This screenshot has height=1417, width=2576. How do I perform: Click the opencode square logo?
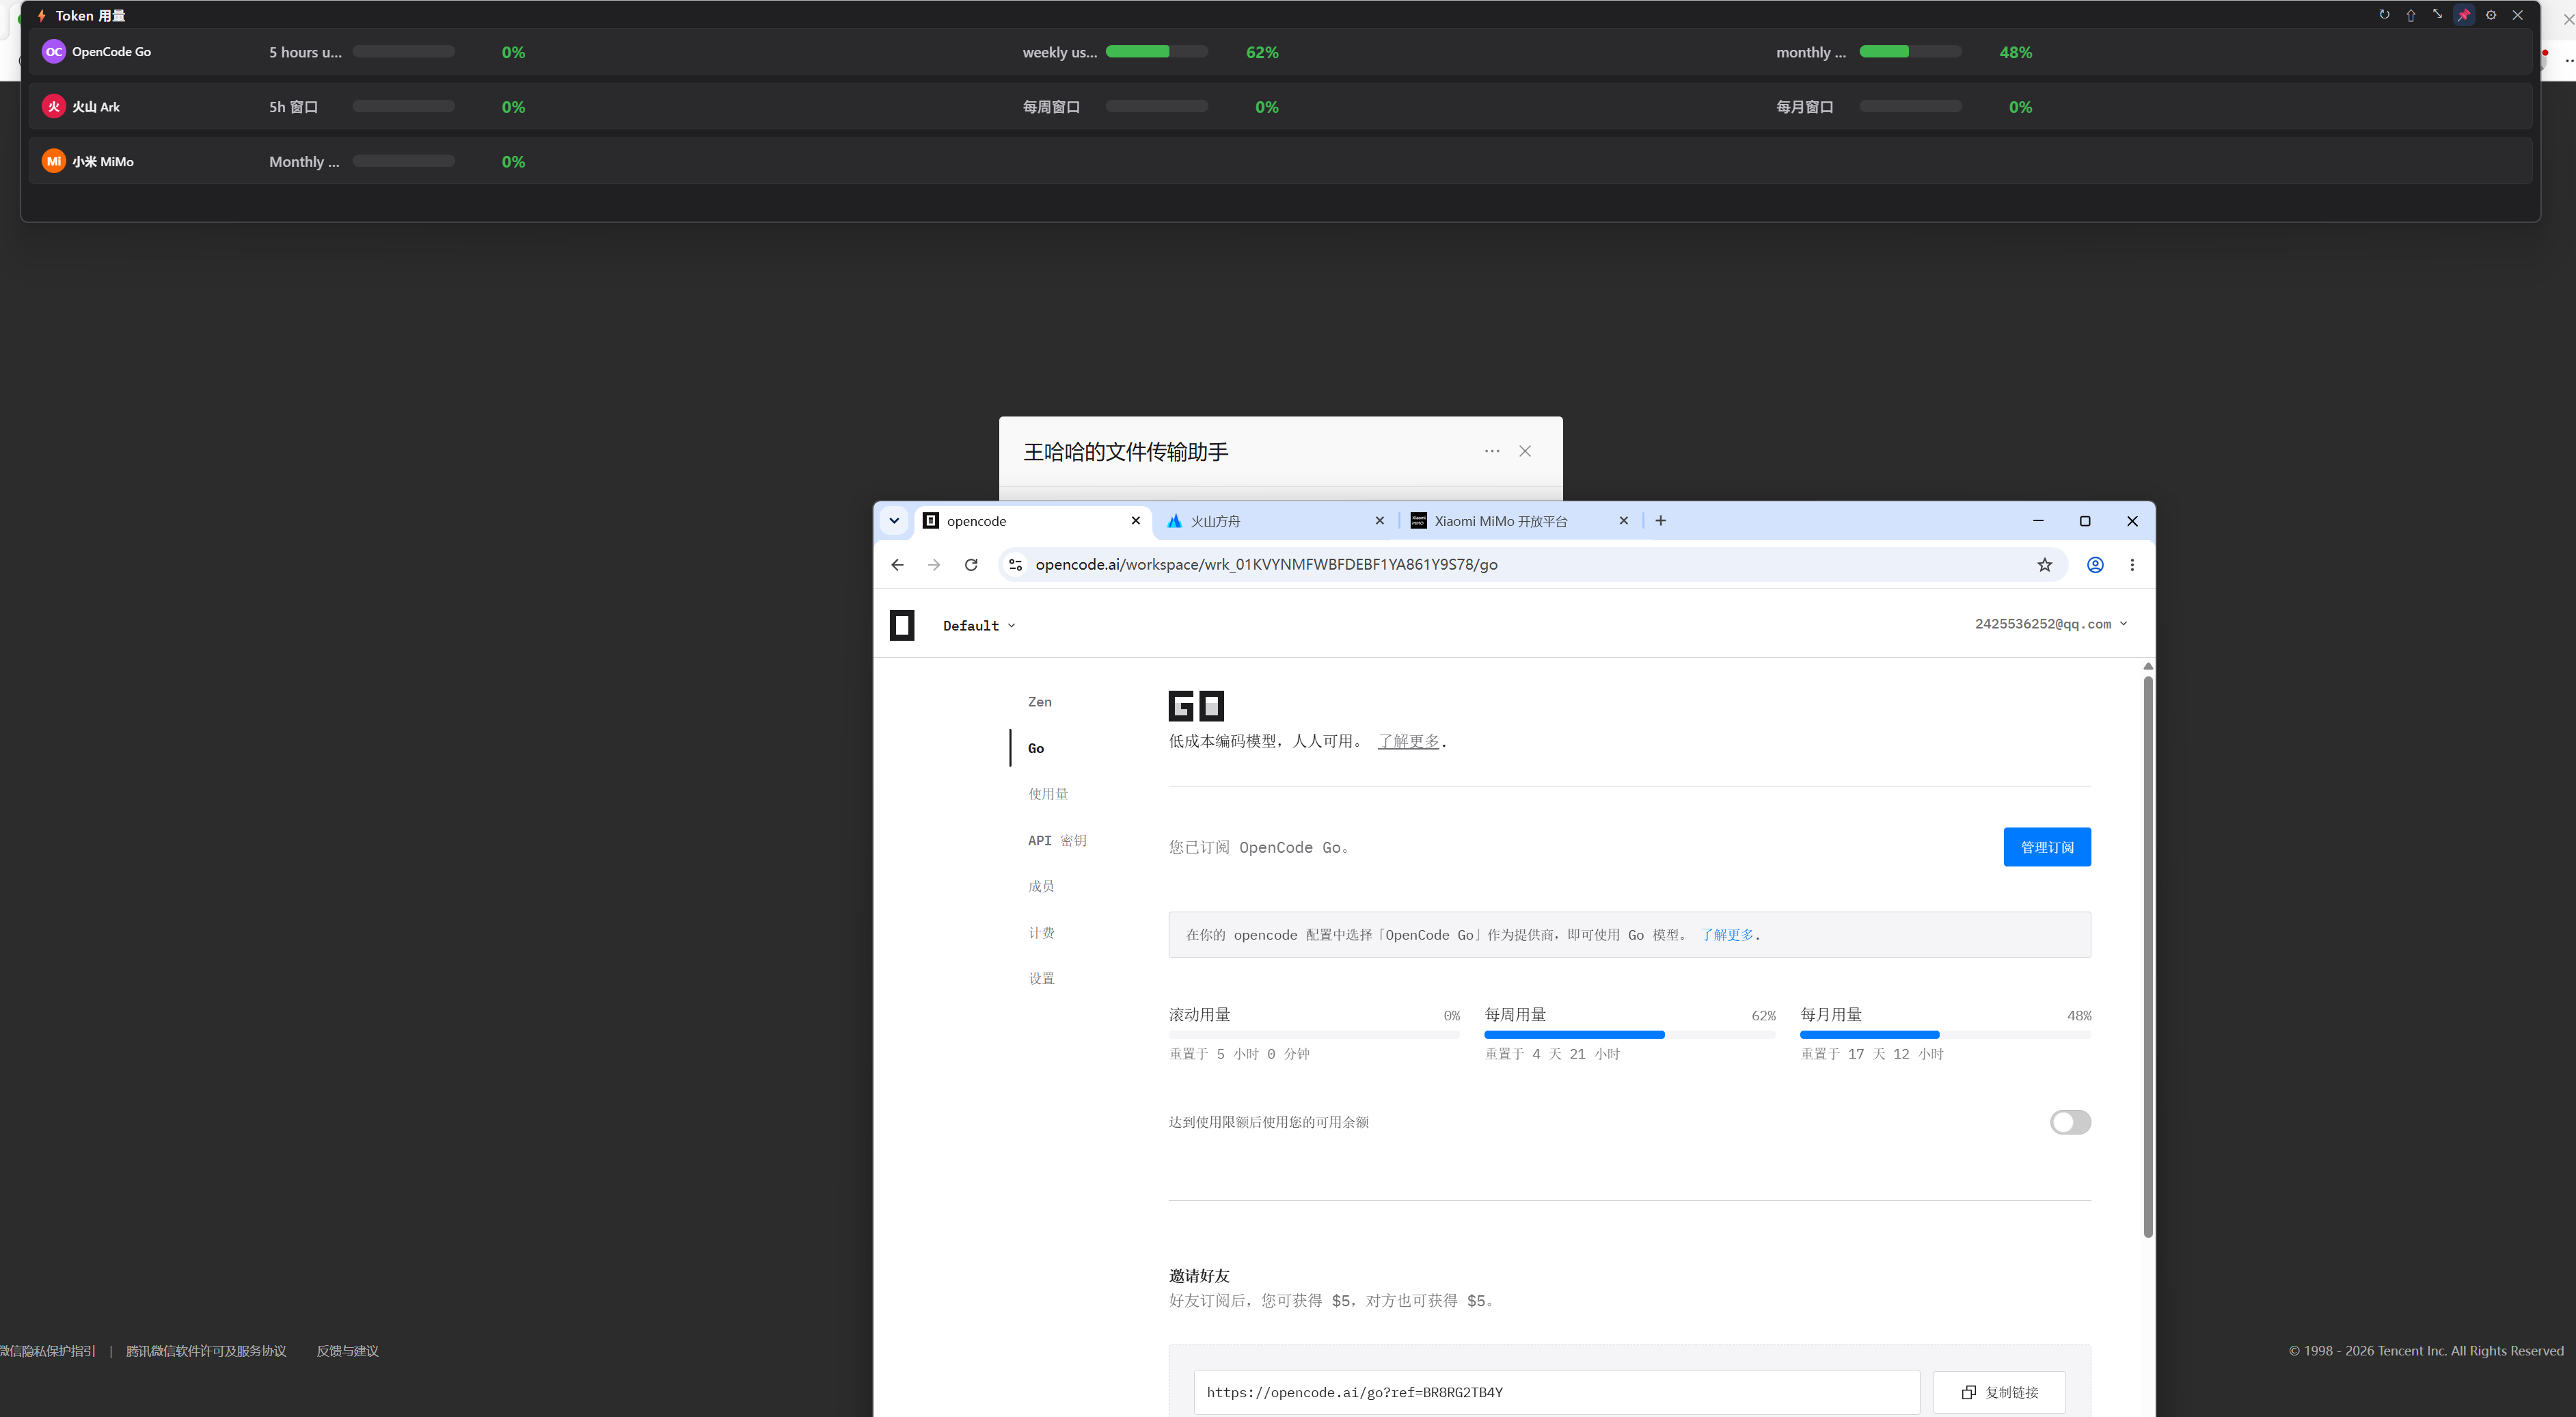[902, 626]
